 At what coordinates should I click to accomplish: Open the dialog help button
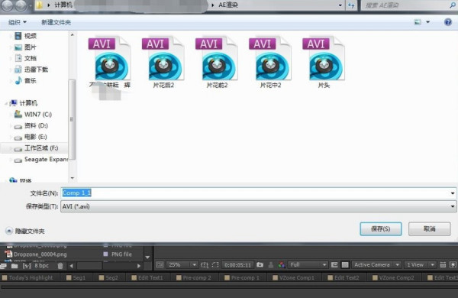click(448, 22)
